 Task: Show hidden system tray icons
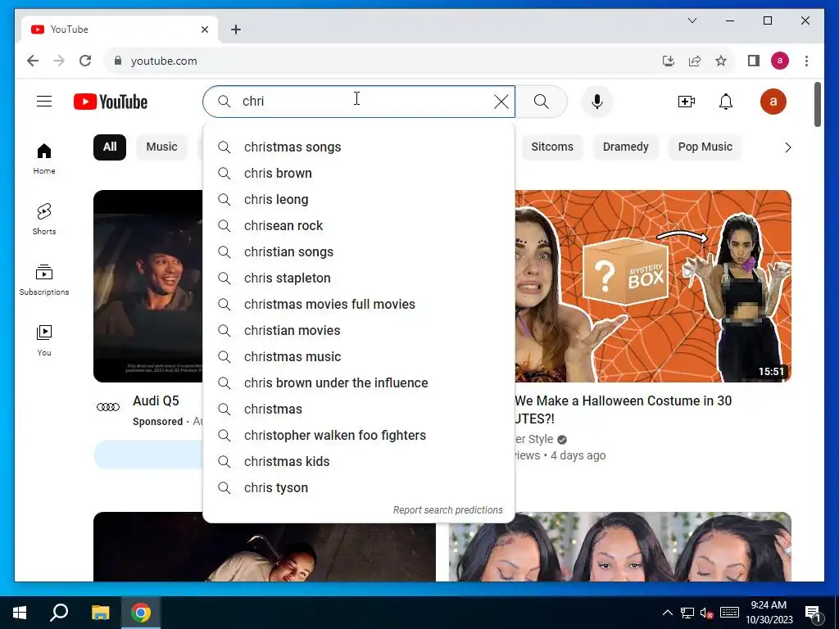tap(667, 613)
